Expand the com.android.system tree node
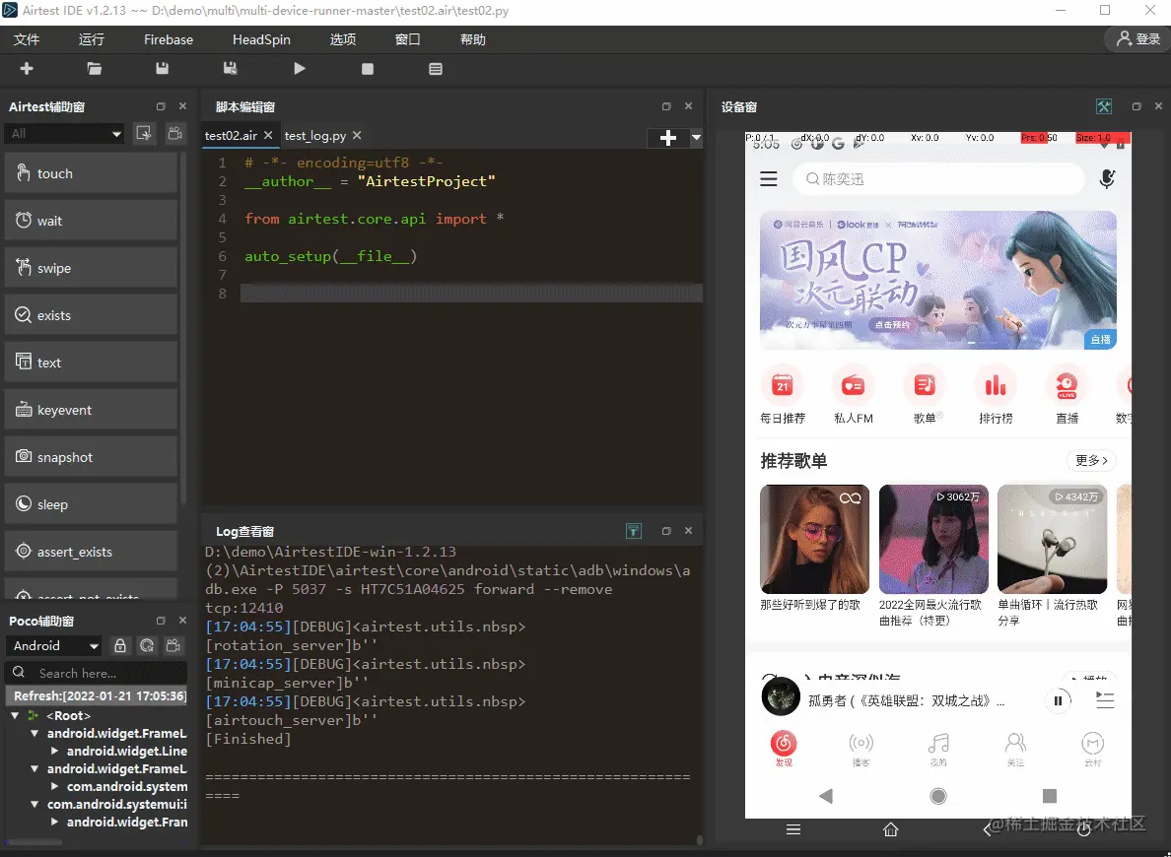Image resolution: width=1171 pixels, height=857 pixels. pos(54,786)
